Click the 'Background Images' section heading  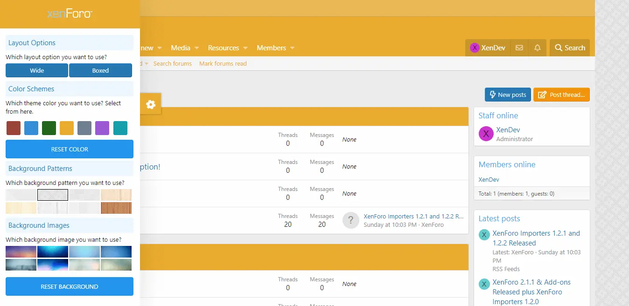39,225
